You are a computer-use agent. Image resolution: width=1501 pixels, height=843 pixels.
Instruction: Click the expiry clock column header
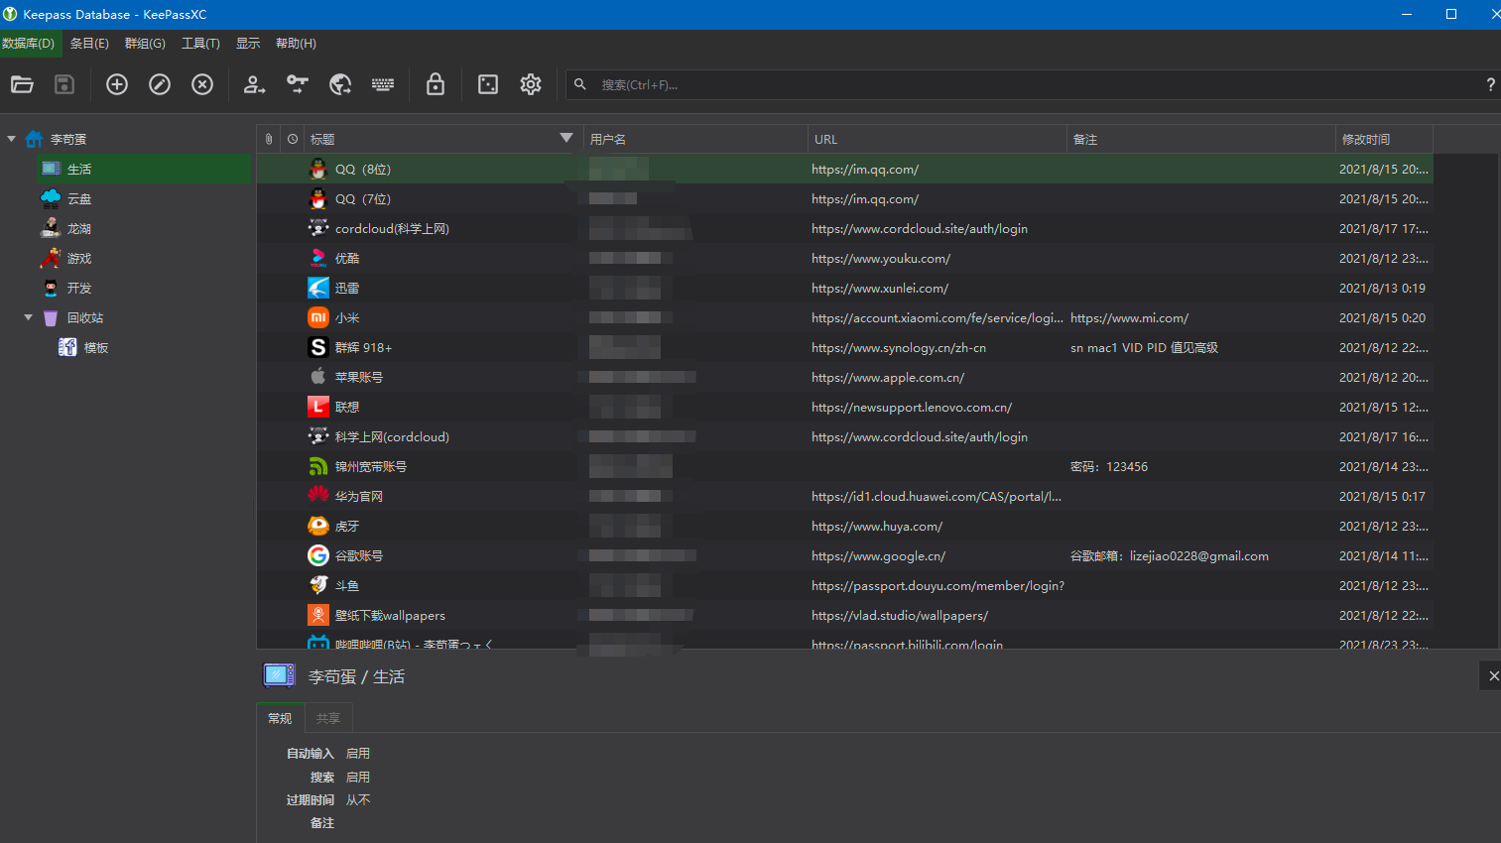[293, 139]
